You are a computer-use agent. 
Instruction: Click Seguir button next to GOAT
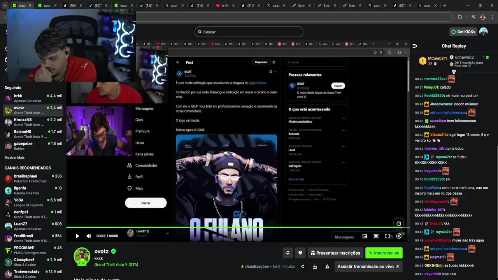(338, 86)
